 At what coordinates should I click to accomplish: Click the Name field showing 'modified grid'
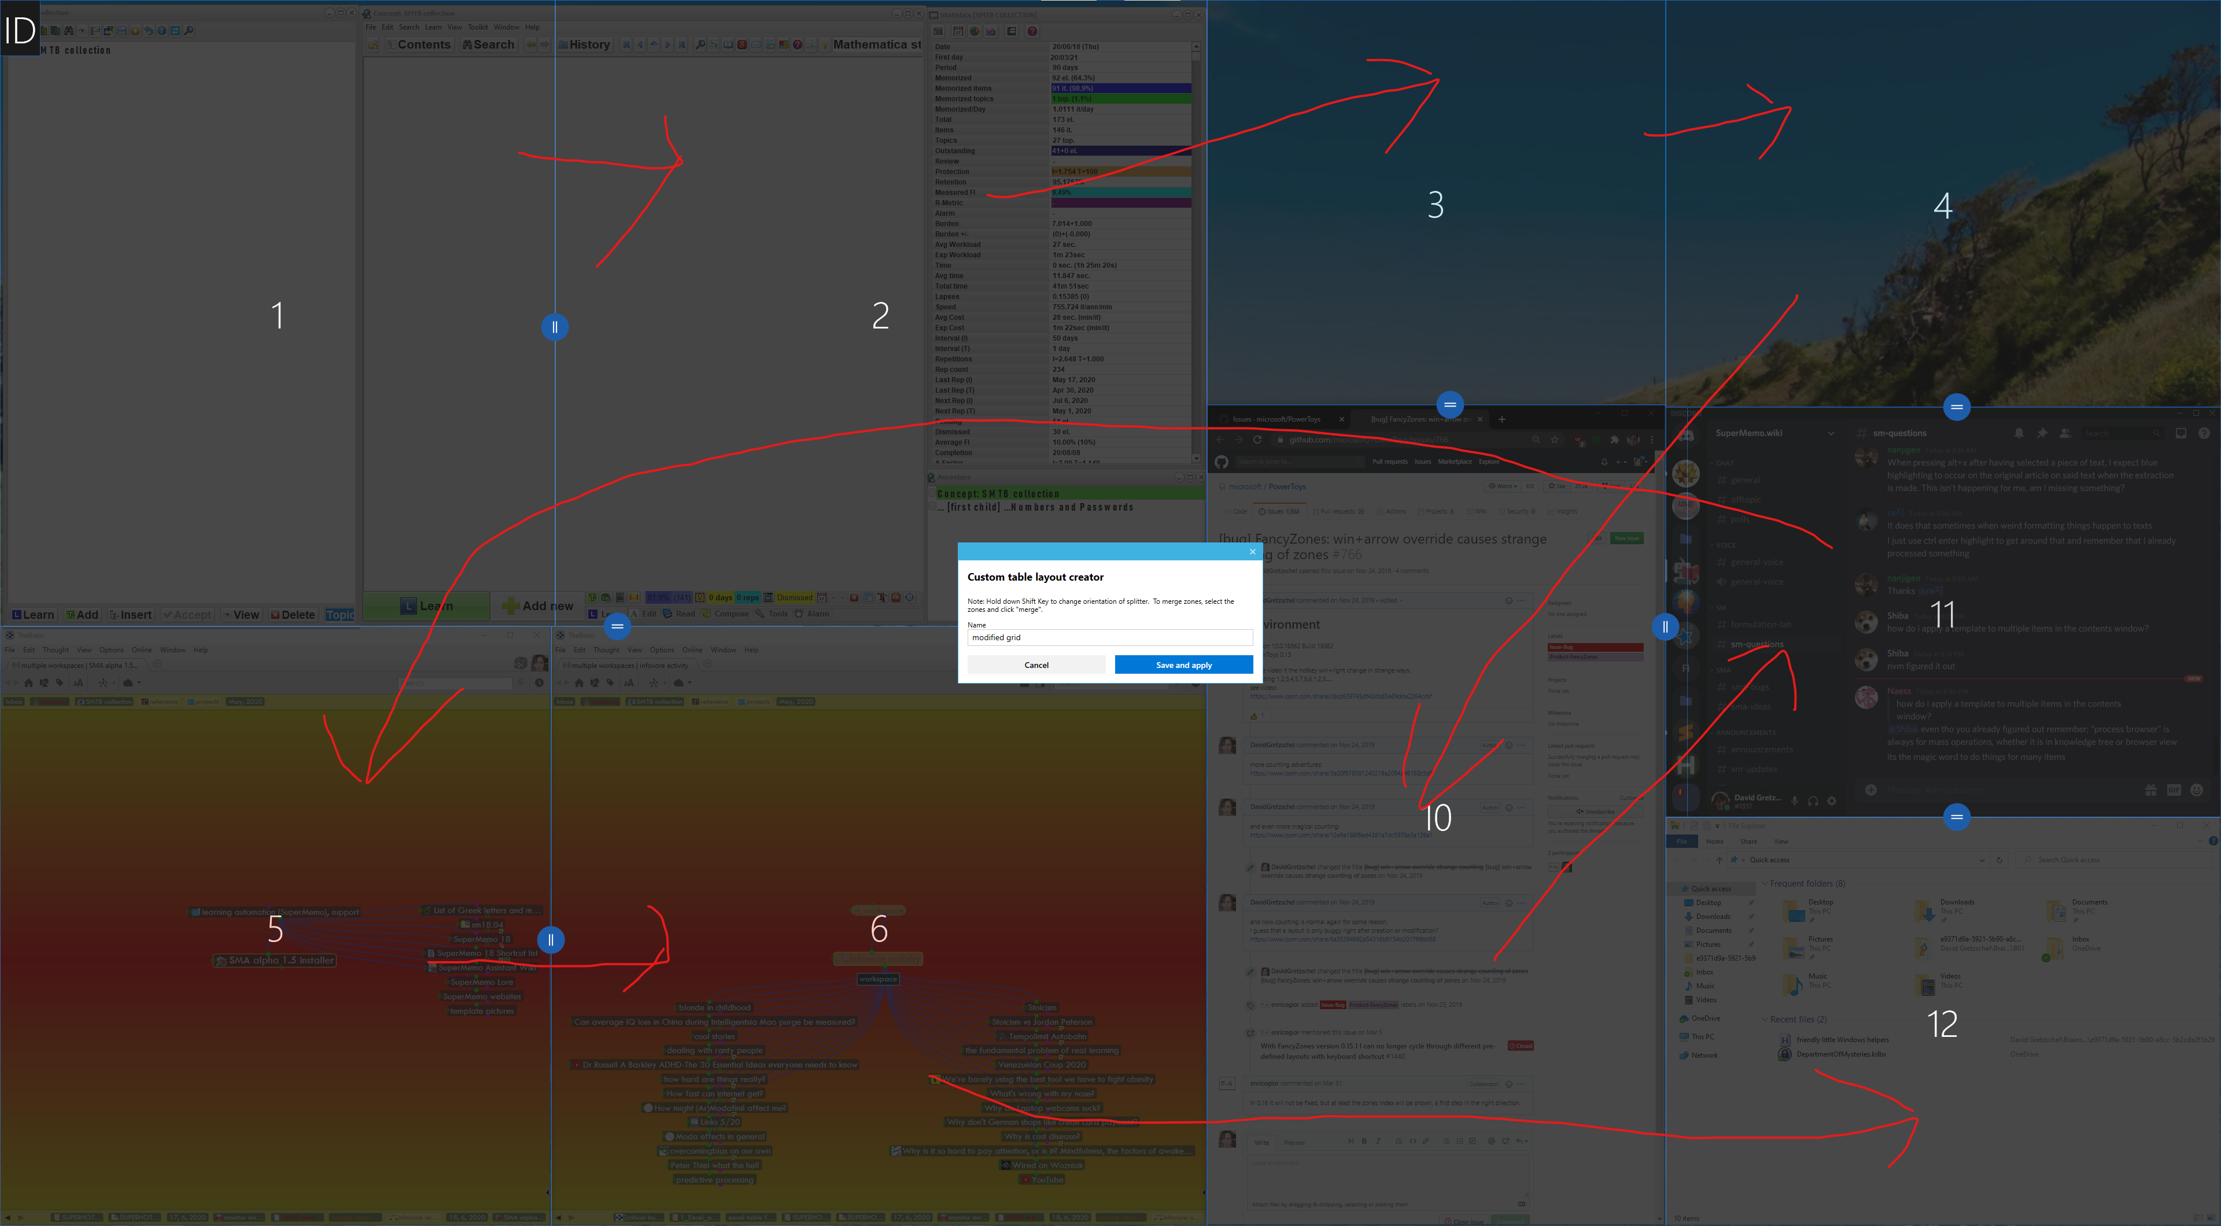point(1110,637)
